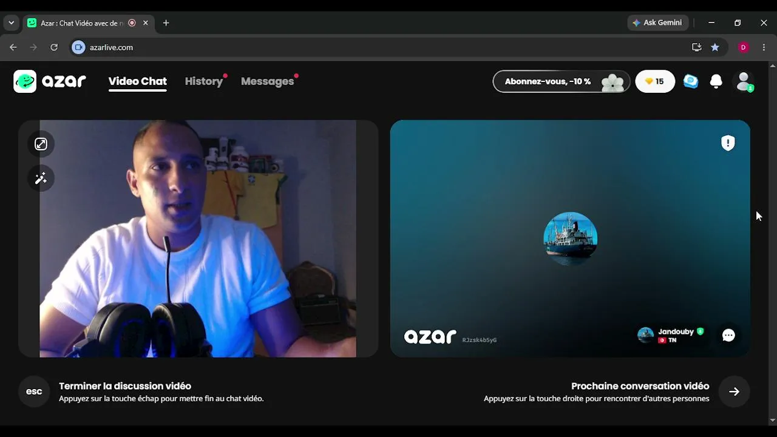
Task: Click the Jandouby username
Action: pyautogui.click(x=676, y=332)
